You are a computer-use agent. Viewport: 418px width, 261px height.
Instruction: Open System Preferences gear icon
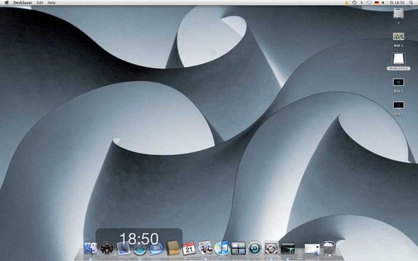click(271, 248)
